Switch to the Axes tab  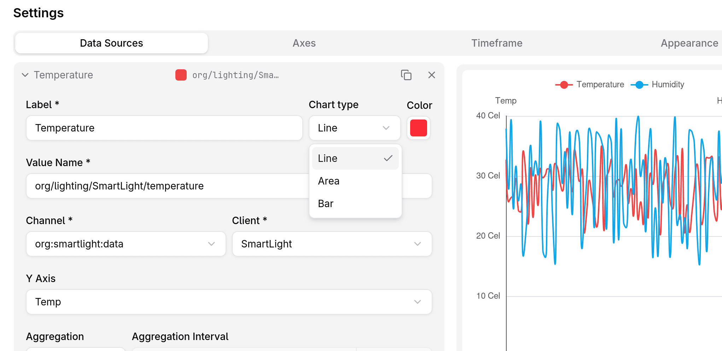[x=304, y=43]
